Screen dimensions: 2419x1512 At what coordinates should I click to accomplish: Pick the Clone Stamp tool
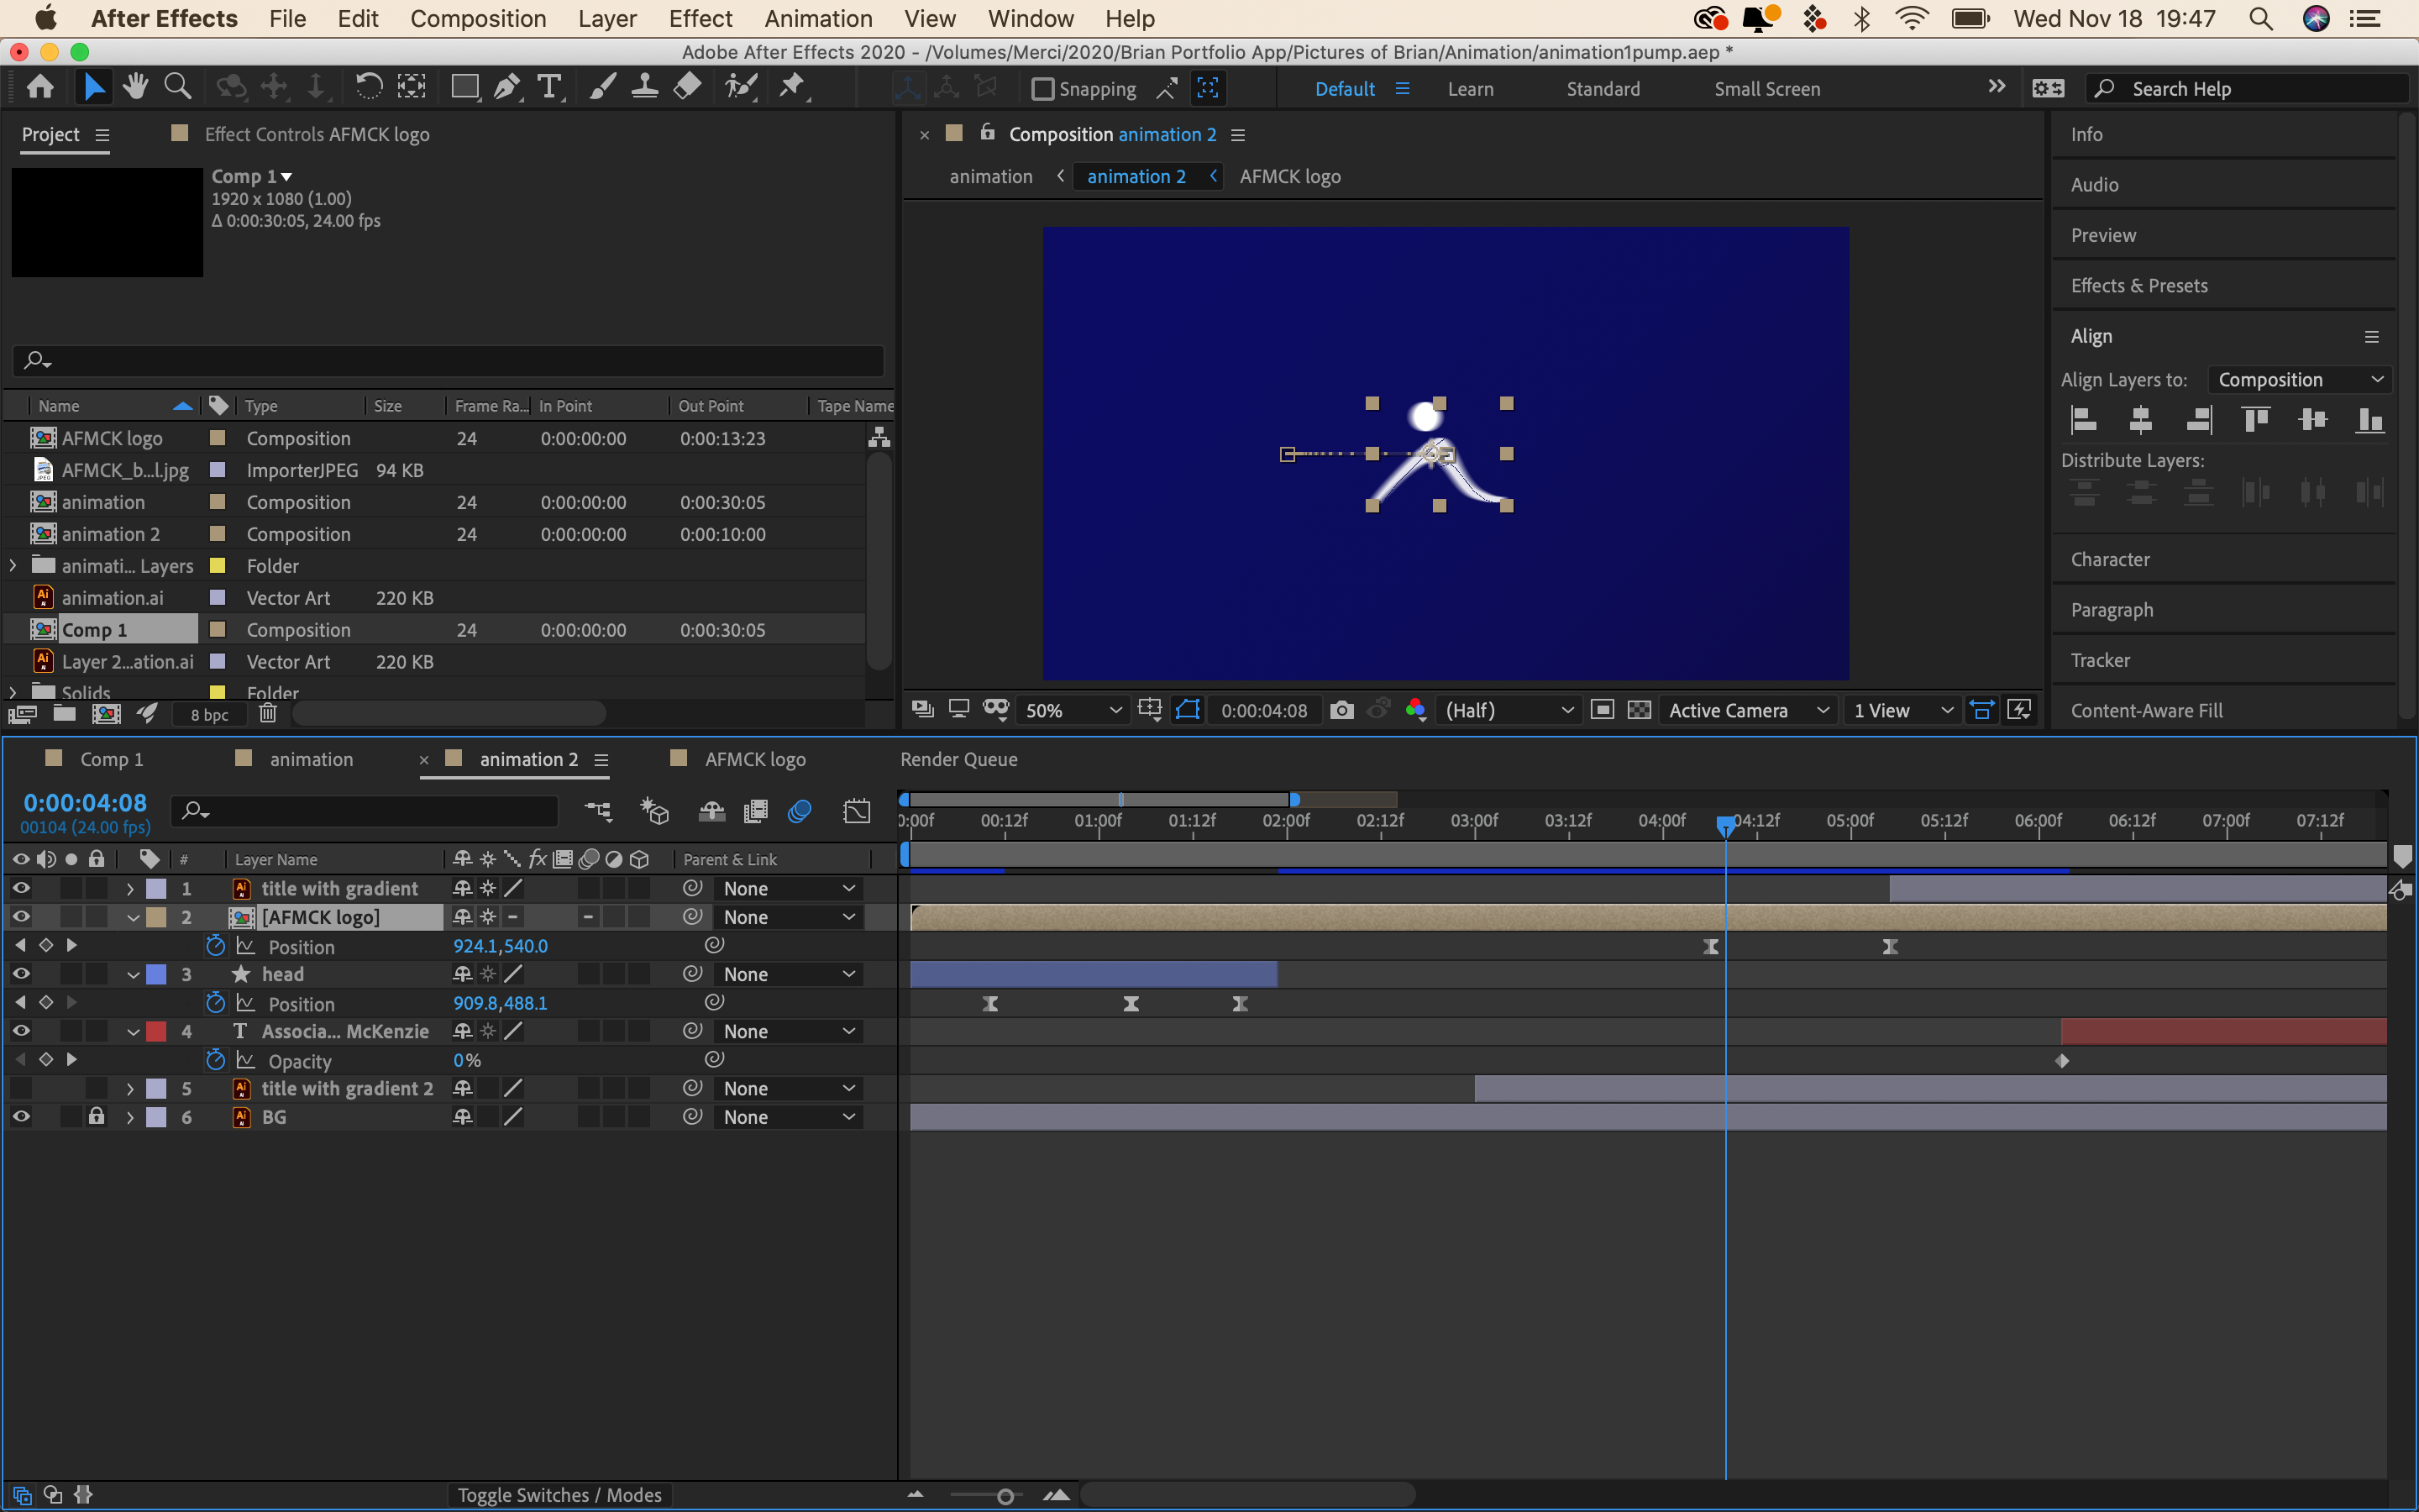point(645,87)
